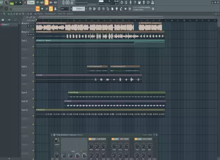Click the project page icon
This screenshot has width=220, height=160.
point(112,9)
